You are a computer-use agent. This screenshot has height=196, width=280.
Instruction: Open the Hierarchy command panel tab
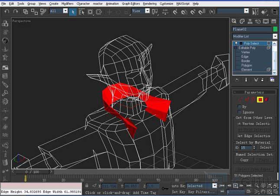pyautogui.click(x=250, y=21)
